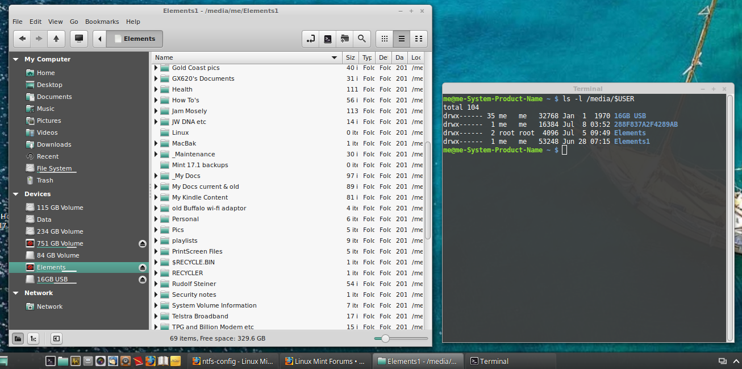The width and height of the screenshot is (742, 369).
Task: Go up to the parent folder
Action: [56, 39]
